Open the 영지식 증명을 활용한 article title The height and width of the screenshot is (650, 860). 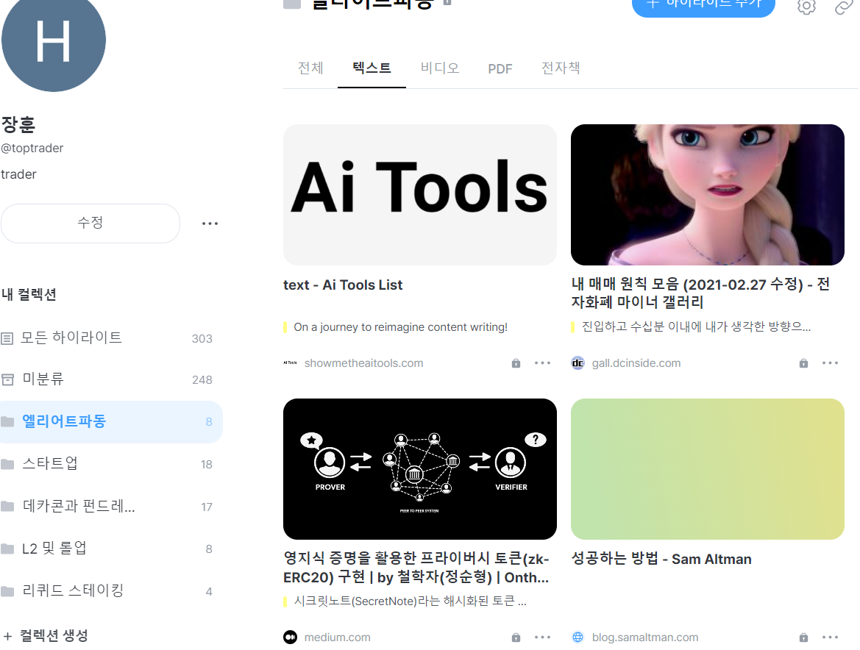coord(416,568)
